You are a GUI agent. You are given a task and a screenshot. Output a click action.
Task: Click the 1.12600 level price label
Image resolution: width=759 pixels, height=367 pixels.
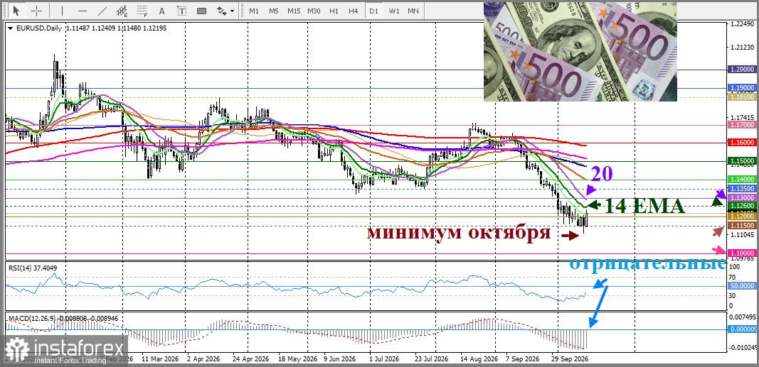click(x=742, y=206)
